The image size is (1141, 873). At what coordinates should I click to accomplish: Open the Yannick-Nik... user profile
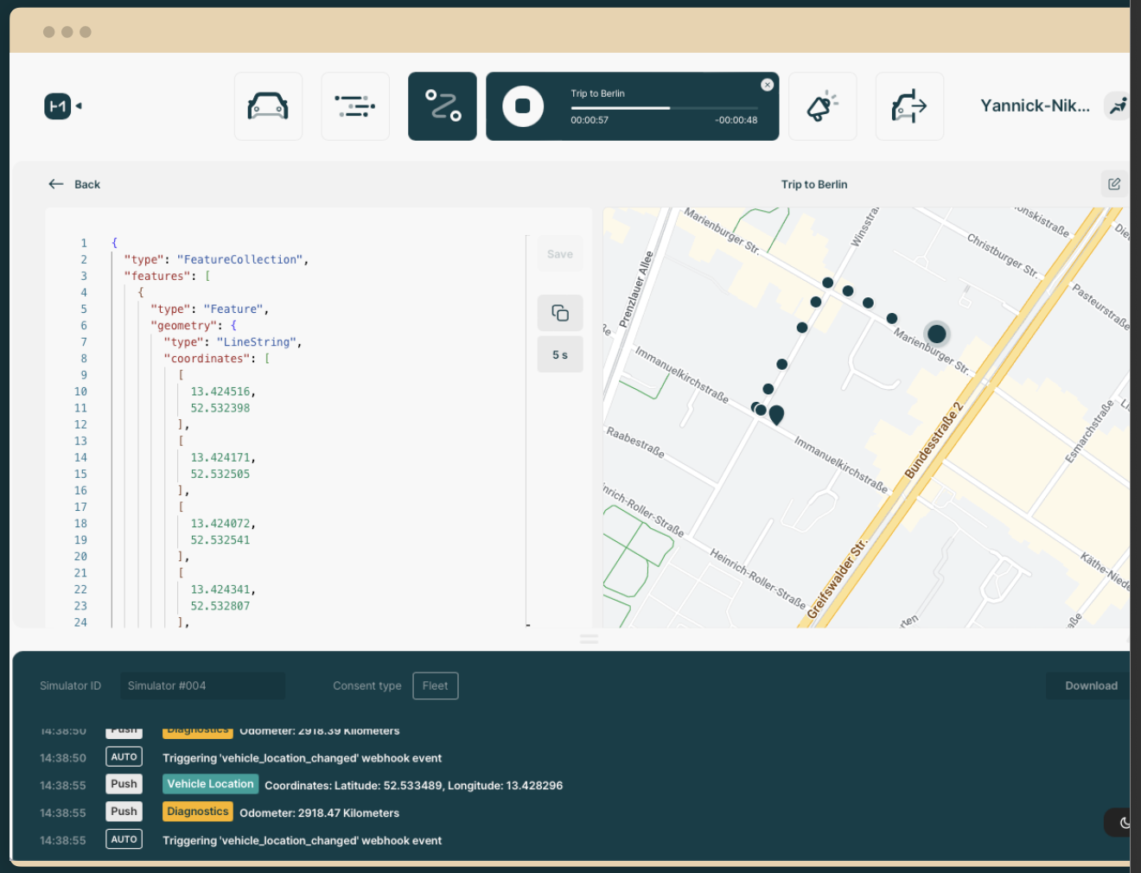[1035, 105]
